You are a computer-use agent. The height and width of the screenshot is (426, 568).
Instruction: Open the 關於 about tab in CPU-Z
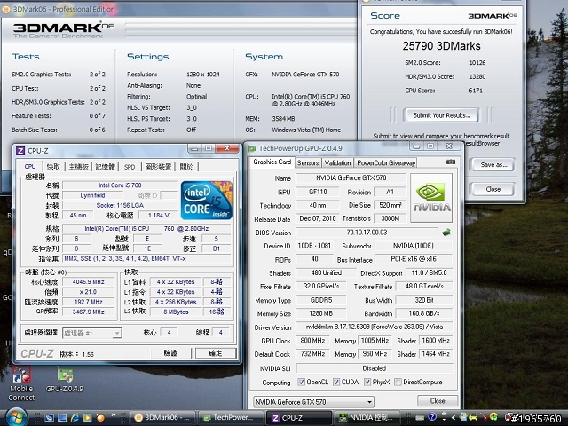pyautogui.click(x=186, y=167)
